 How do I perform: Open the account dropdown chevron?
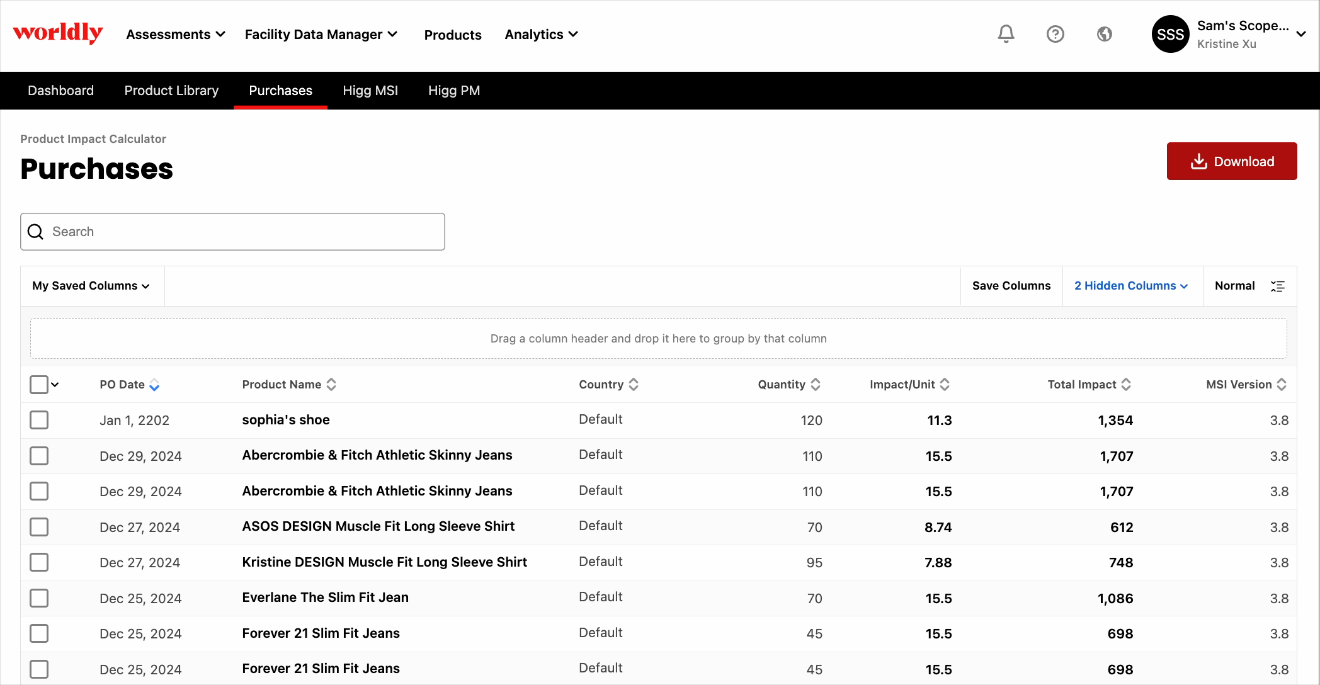pos(1302,35)
